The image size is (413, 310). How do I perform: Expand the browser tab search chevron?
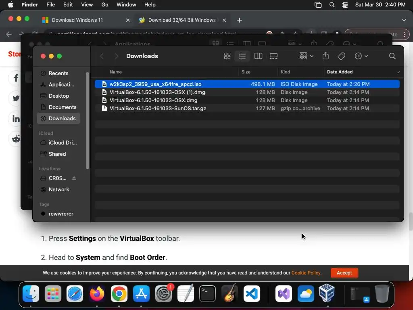coord(404,20)
